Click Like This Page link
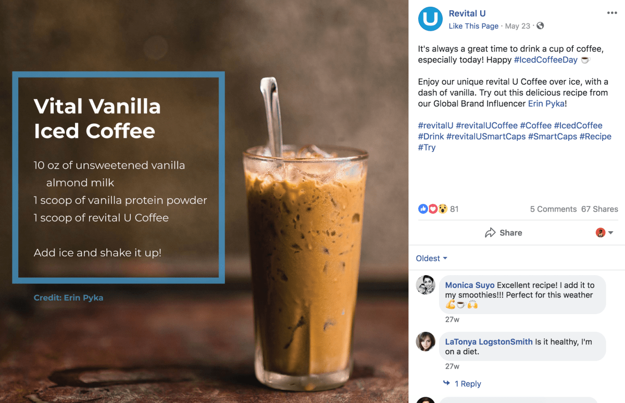625x403 pixels. coord(473,26)
